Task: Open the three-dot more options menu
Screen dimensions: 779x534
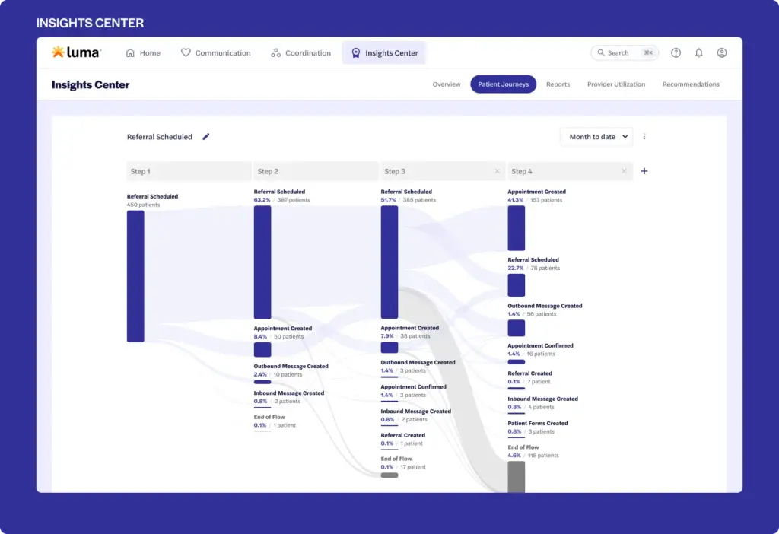Action: pos(644,137)
